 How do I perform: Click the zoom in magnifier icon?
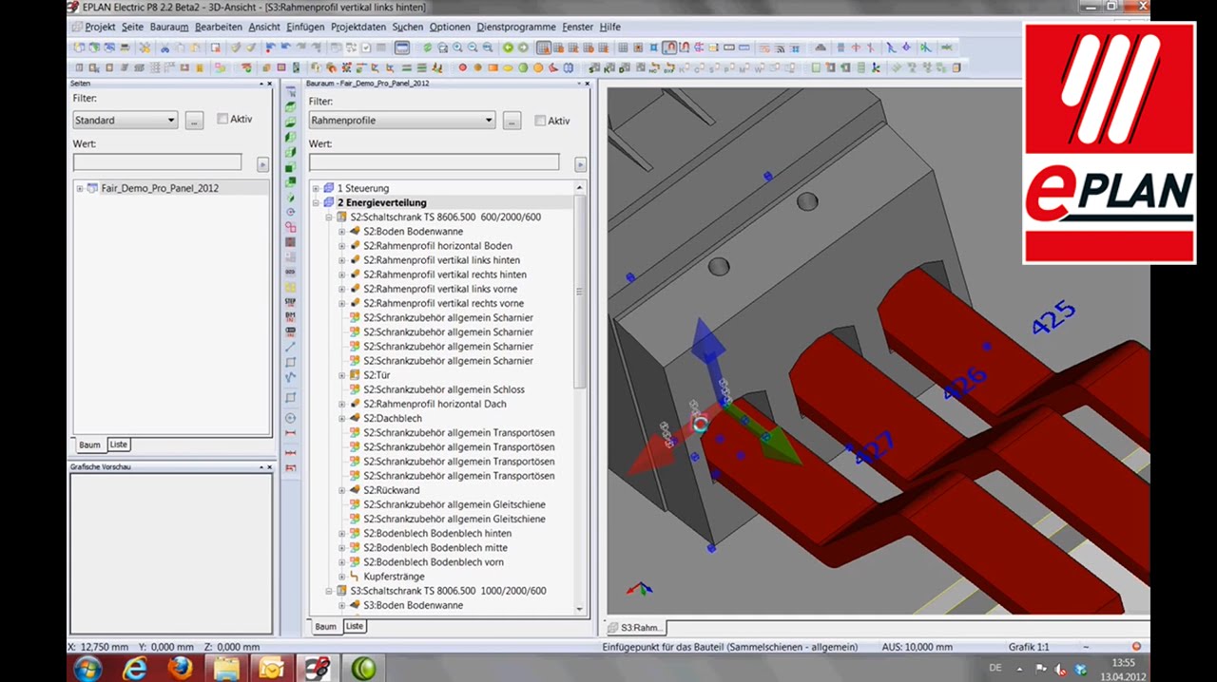[457, 47]
